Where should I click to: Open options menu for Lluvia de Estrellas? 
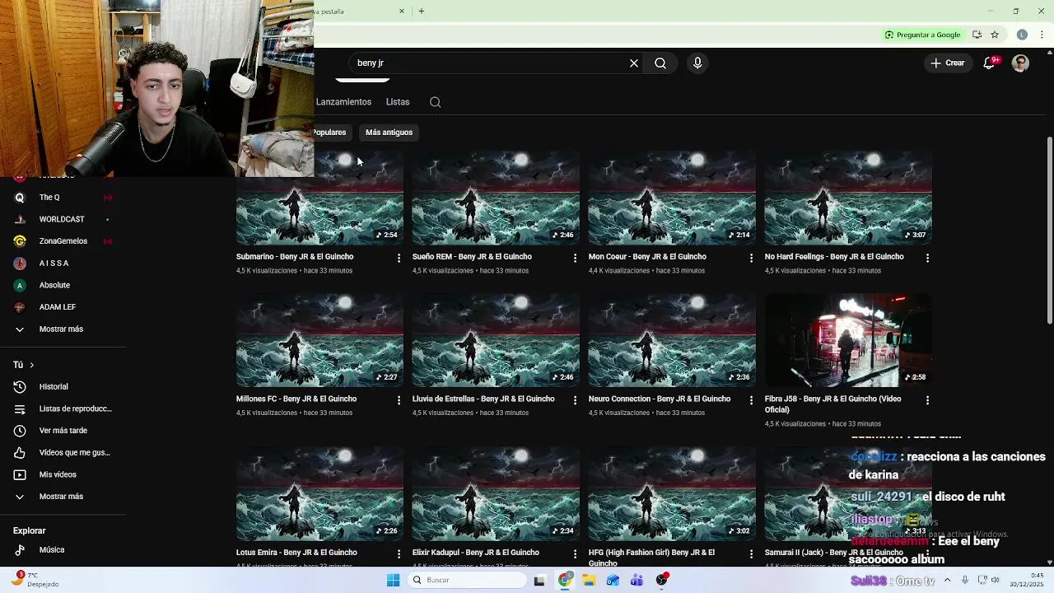click(575, 400)
